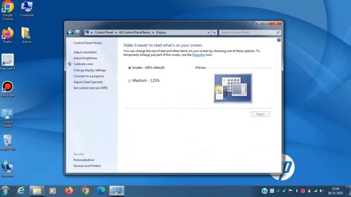Open media player from the taskbar
The image size is (351, 197).
click(53, 191)
